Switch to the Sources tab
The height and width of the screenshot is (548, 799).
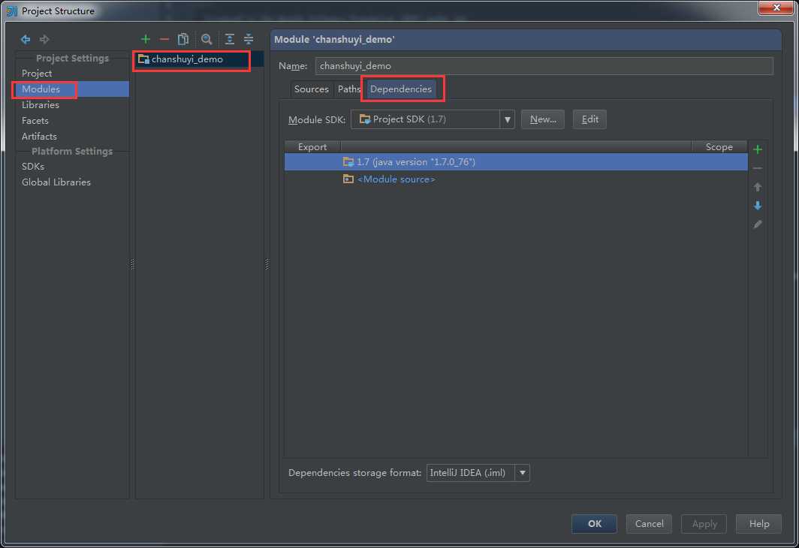click(x=312, y=89)
